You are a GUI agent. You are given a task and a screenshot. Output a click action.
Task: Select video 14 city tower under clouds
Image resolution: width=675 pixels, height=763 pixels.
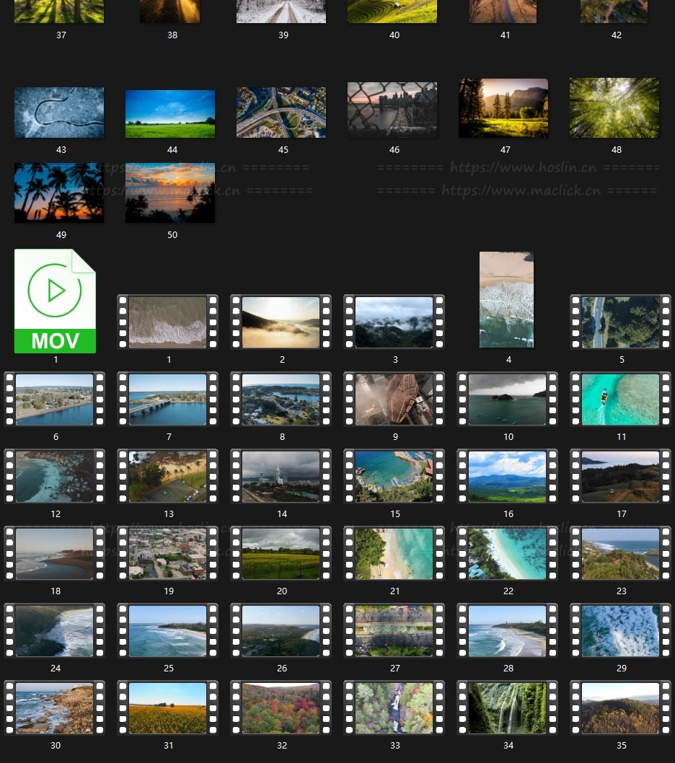point(281,476)
